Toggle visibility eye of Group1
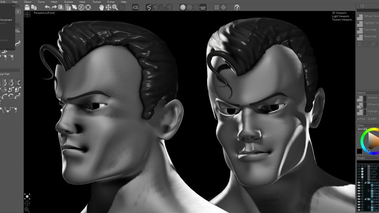 pyautogui.click(x=359, y=166)
